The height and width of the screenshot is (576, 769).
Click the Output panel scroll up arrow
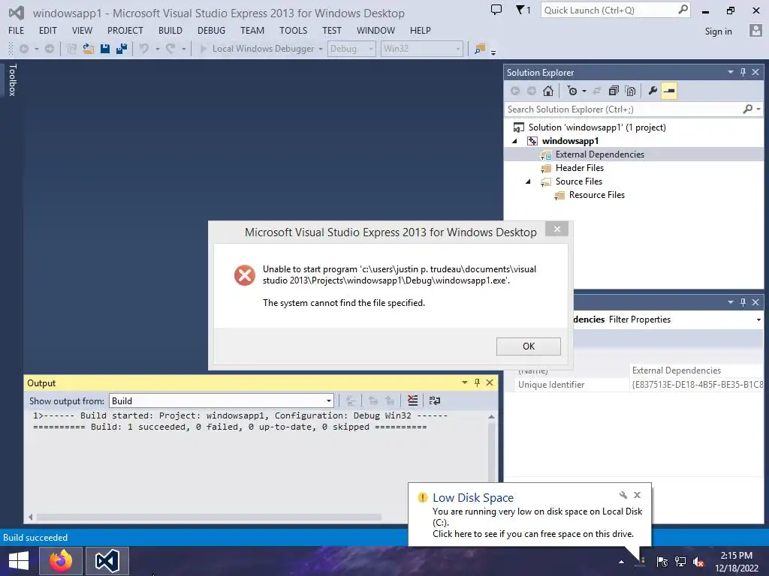pos(491,416)
